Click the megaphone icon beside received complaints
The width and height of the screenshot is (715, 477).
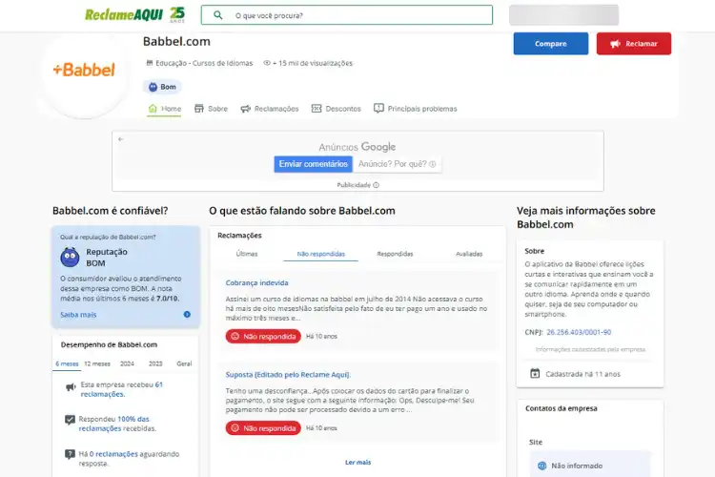tap(71, 387)
